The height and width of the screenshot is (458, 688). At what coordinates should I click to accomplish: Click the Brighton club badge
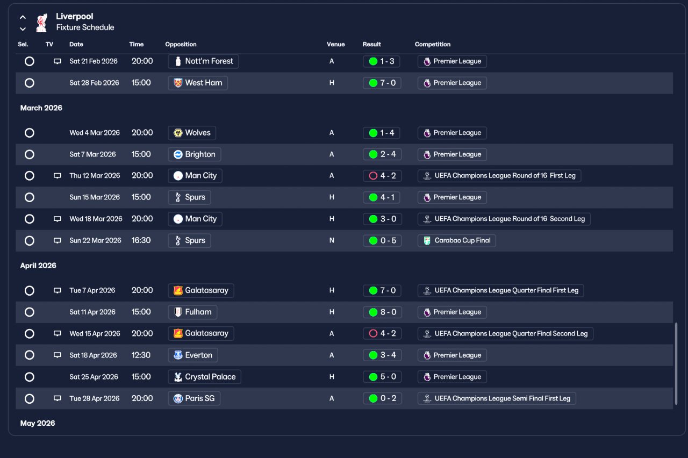coord(178,154)
